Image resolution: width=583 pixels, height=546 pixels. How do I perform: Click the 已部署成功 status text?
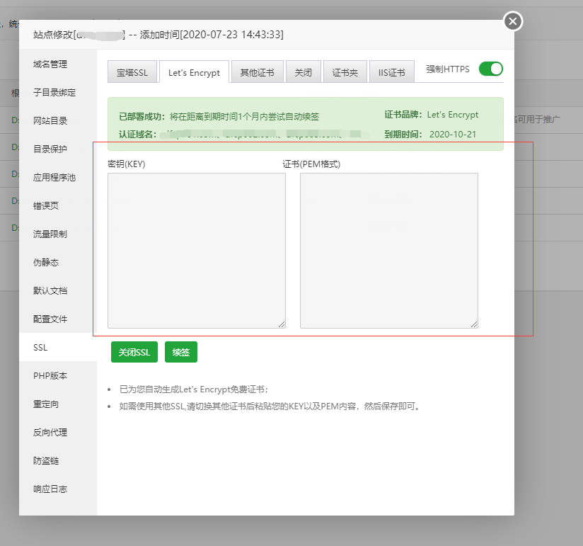[219, 117]
